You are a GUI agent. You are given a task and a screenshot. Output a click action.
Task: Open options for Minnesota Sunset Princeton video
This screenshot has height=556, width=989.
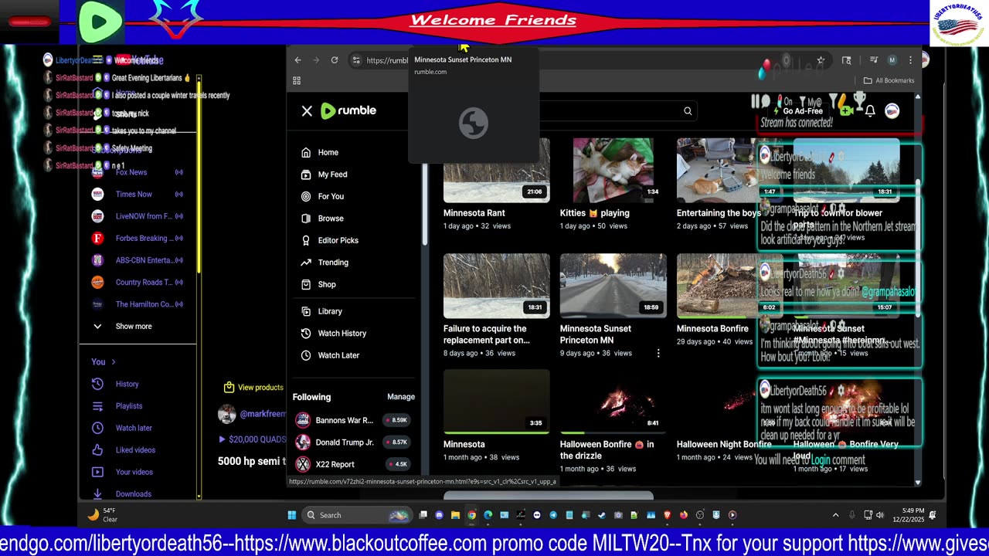coord(658,353)
